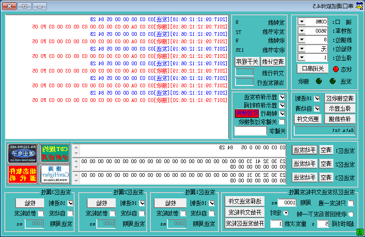The image size is (365, 237).
Task: Click down arrow of 发送区3 text box
Action: pyautogui.click(x=76, y=181)
